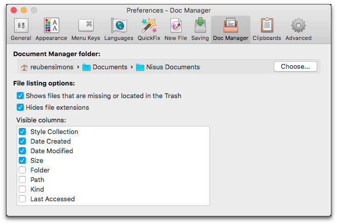Uncheck the Date Created column
Screen dimensions: 337x224
(x=22, y=141)
